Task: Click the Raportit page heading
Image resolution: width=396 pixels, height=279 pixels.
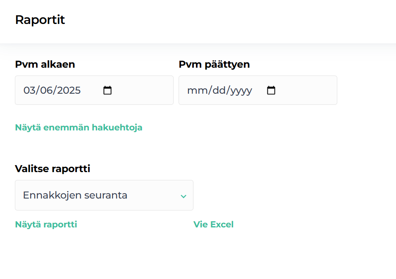Action: [x=40, y=19]
